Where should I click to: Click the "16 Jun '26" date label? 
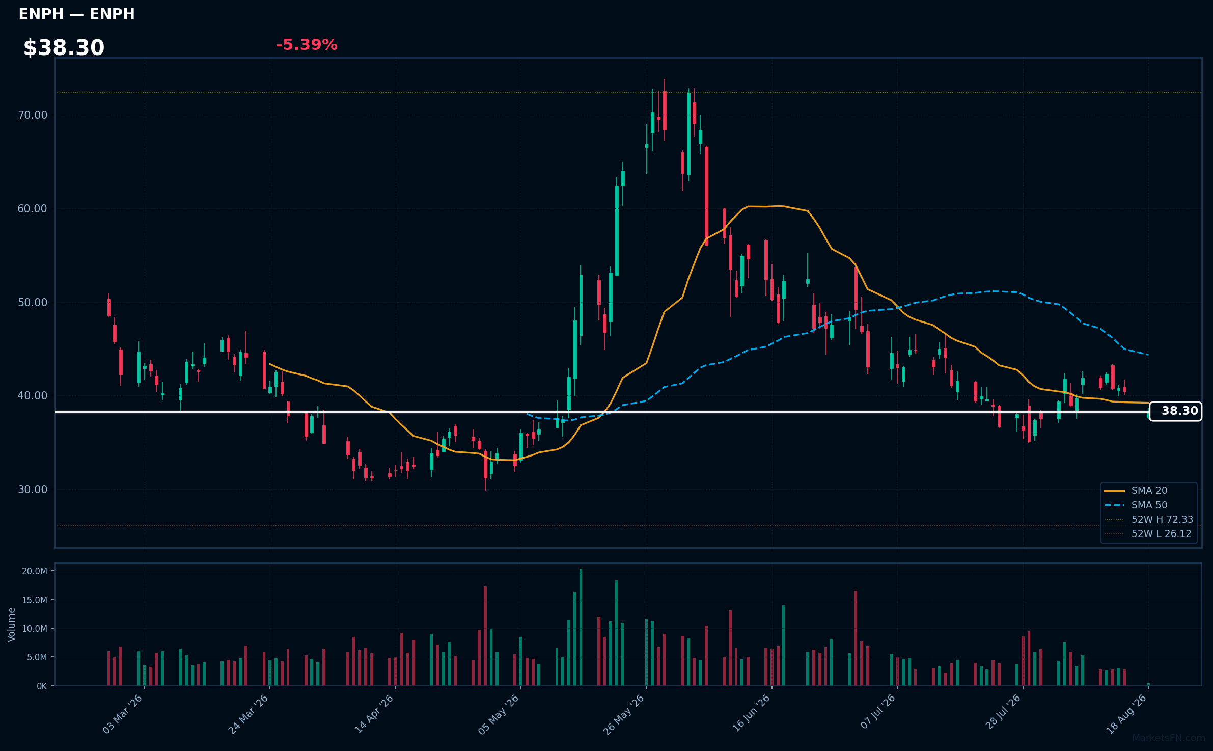751,714
